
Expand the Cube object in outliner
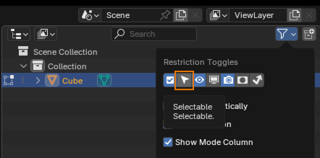pyautogui.click(x=38, y=80)
